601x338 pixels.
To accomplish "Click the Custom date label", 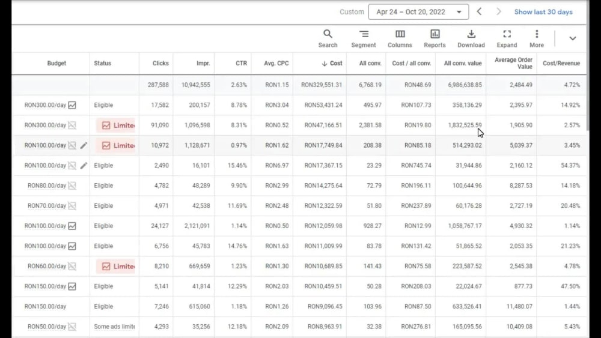I will [x=352, y=12].
